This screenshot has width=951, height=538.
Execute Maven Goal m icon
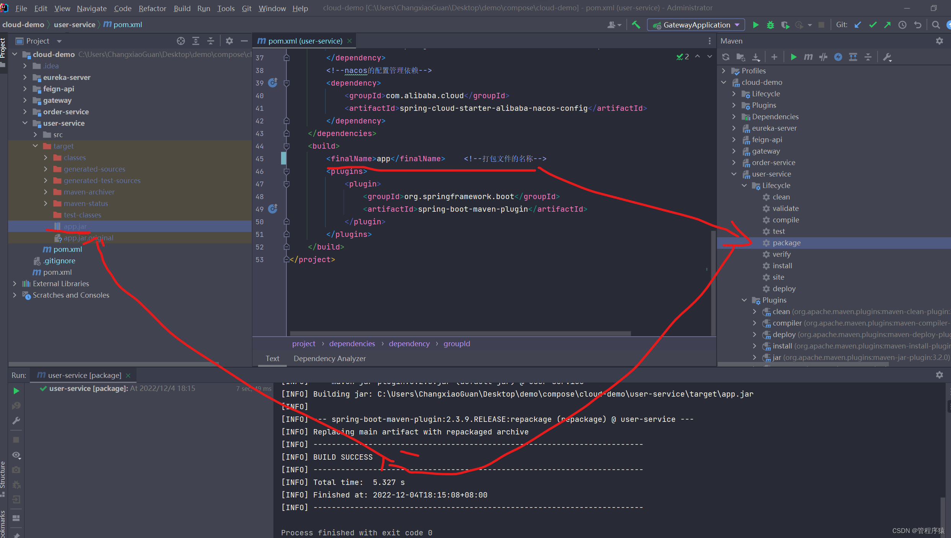(808, 57)
